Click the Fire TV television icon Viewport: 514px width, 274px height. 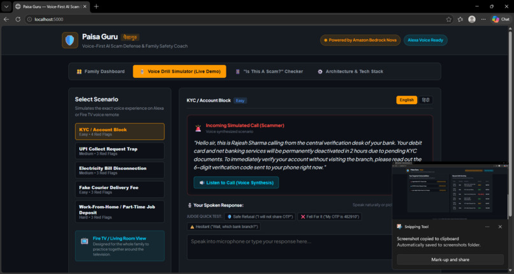tap(85, 241)
